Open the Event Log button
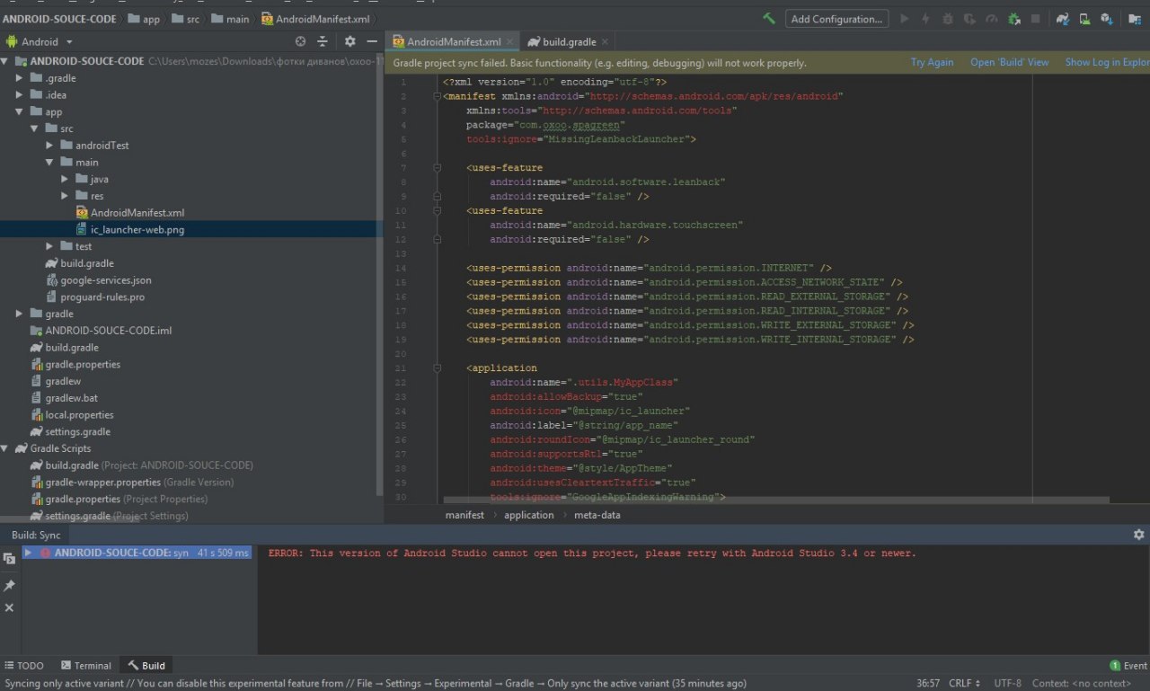This screenshot has height=691, width=1150. click(1128, 666)
